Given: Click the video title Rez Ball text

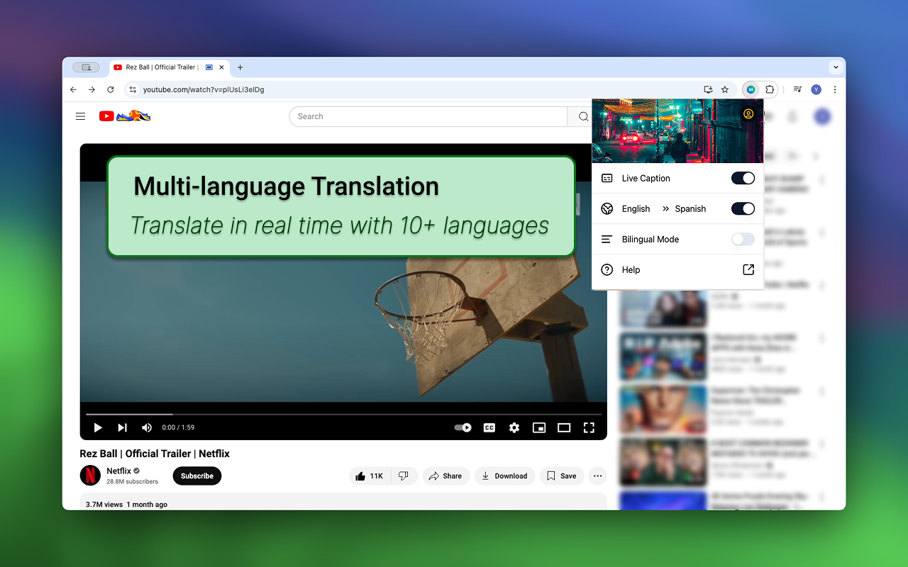Looking at the screenshot, I should click(x=155, y=454).
